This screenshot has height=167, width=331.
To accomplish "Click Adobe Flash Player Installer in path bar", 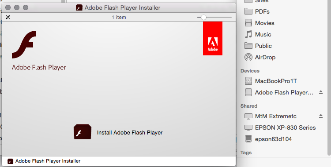I will click(48, 161).
